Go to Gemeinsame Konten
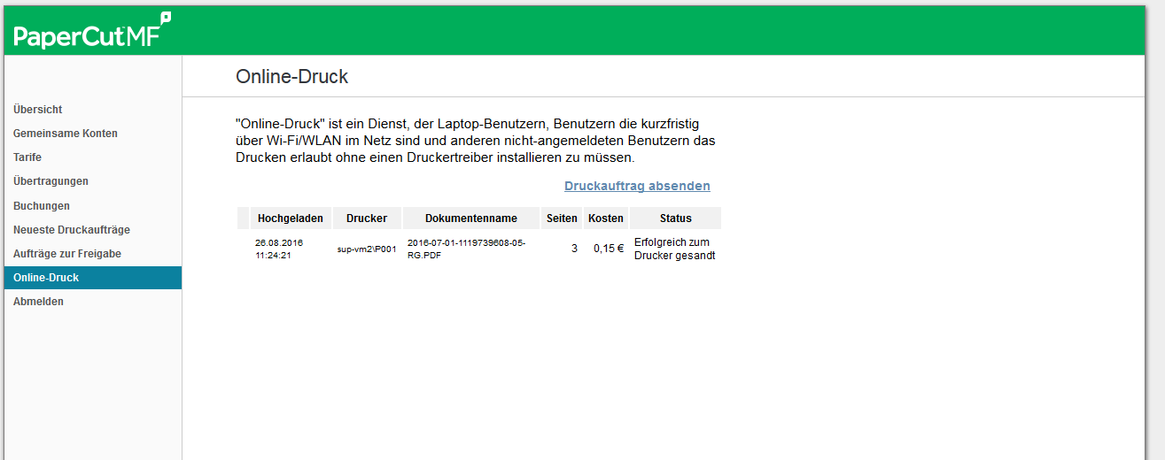This screenshot has width=1165, height=460. (x=66, y=134)
